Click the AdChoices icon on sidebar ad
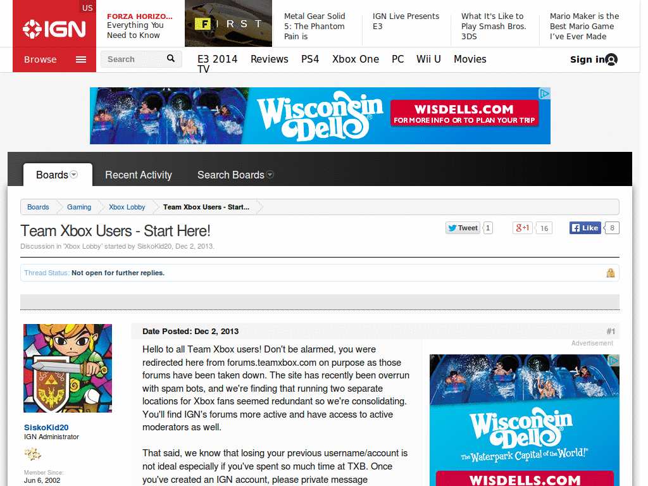Viewport: 648px width, 486px height. tap(613, 360)
